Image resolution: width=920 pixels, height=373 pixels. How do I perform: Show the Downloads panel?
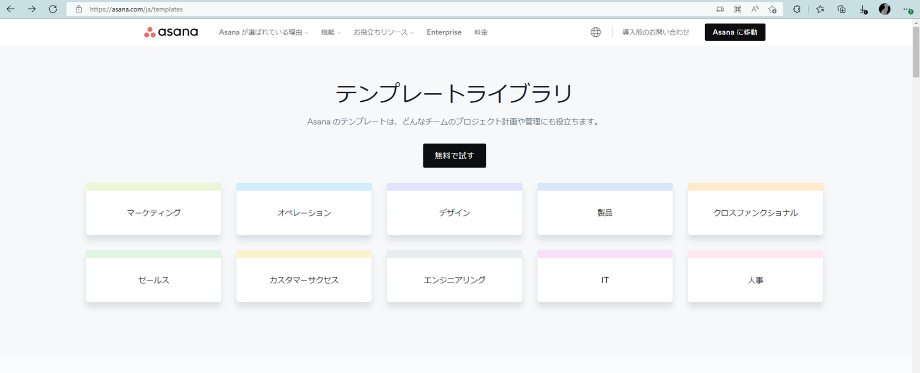point(863,9)
